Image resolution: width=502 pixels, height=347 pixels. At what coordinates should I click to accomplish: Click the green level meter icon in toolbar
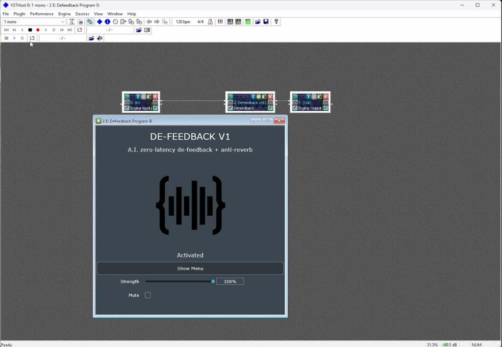(x=247, y=22)
